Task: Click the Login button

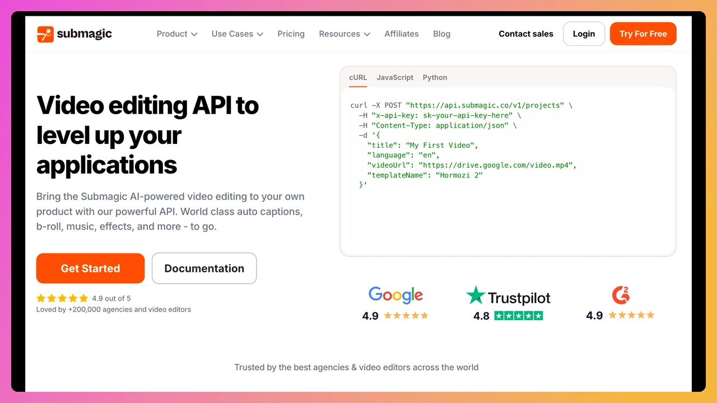Action: point(584,34)
